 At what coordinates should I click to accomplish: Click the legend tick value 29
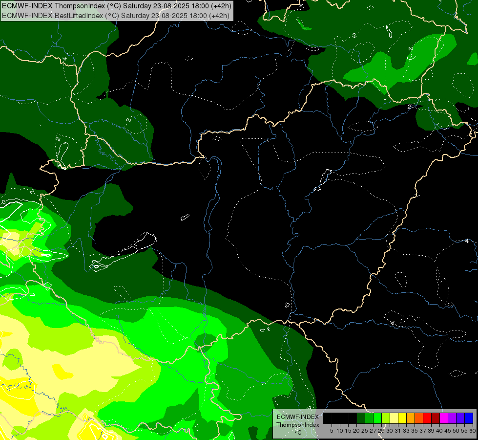[381, 431]
